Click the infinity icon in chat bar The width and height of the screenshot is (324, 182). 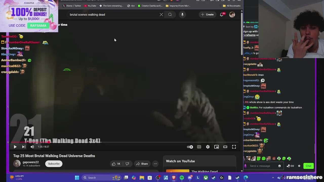click(292, 166)
